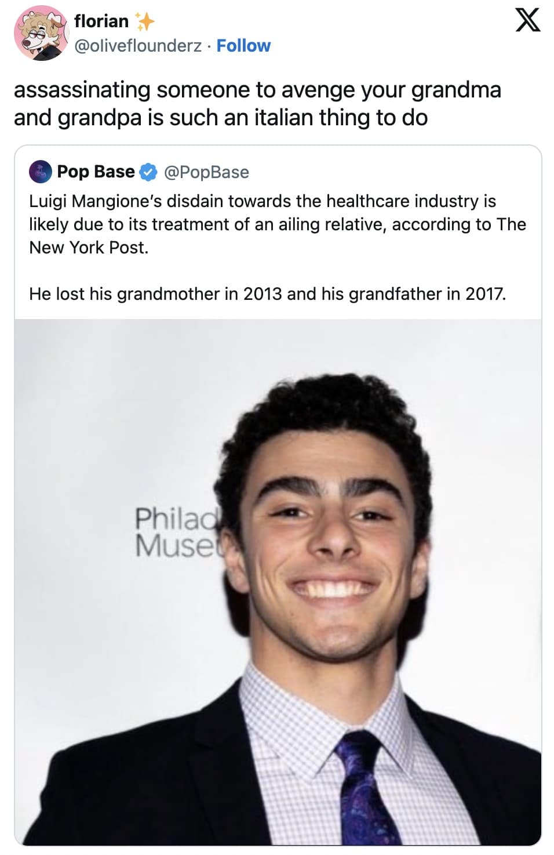Open florian's username link

102,21
